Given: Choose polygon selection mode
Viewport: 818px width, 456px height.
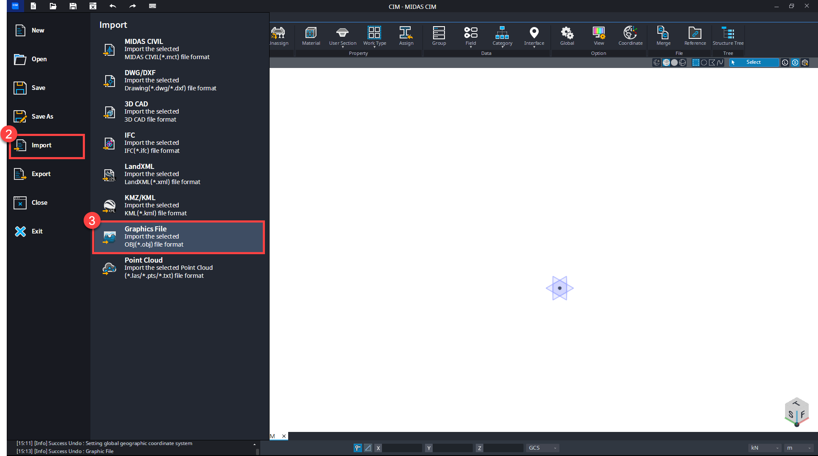Looking at the screenshot, I should (x=712, y=62).
